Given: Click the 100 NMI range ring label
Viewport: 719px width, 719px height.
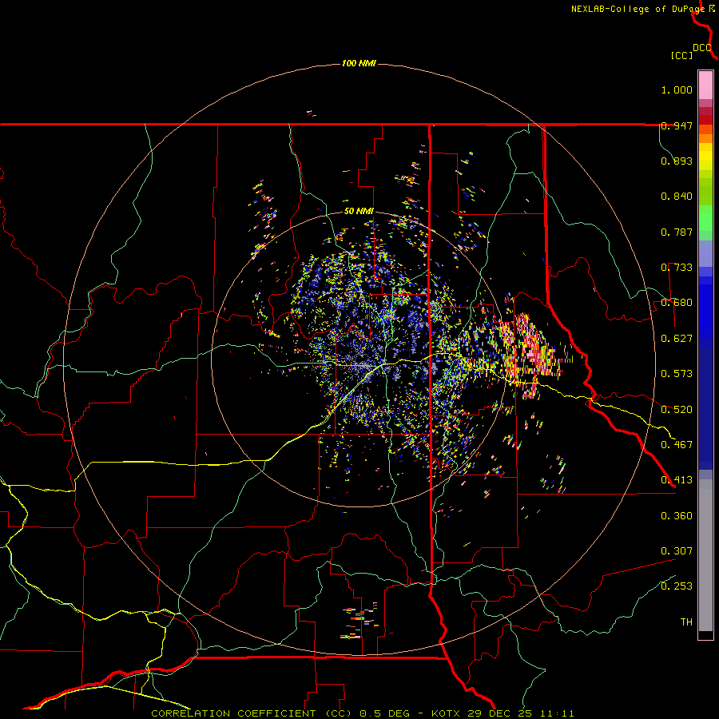Looking at the screenshot, I should 359,63.
